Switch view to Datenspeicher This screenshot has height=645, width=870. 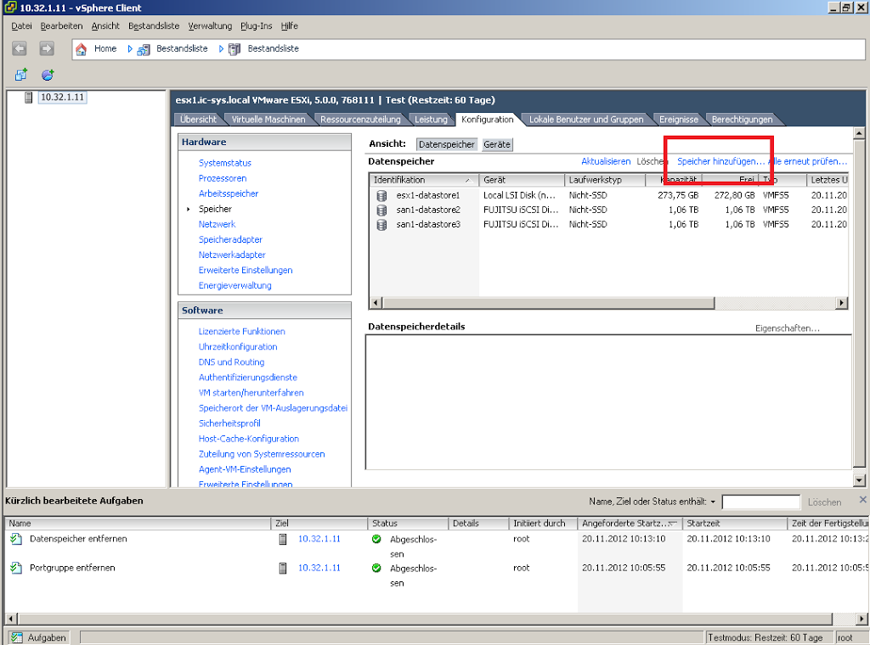coord(447,145)
